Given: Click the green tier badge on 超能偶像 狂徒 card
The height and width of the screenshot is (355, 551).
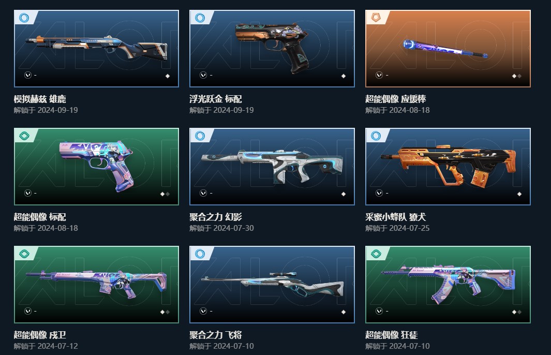Looking at the screenshot, I should [376, 254].
